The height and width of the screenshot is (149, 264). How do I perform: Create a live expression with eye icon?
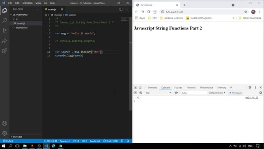coord(176,93)
